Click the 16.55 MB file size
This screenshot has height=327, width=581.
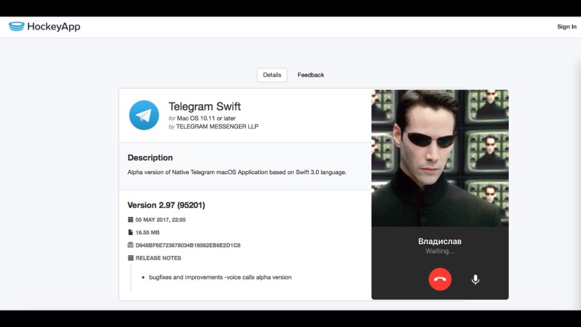[x=147, y=232]
